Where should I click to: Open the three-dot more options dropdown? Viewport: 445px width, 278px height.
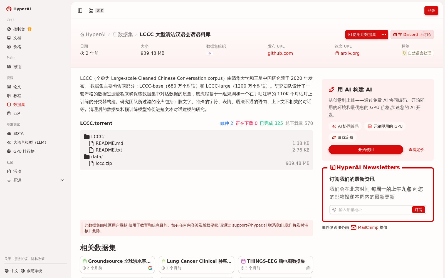(x=384, y=34)
